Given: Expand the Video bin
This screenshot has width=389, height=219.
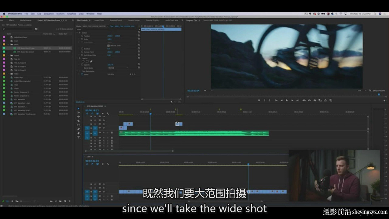Looking at the screenshot, I should click(x=8, y=74).
